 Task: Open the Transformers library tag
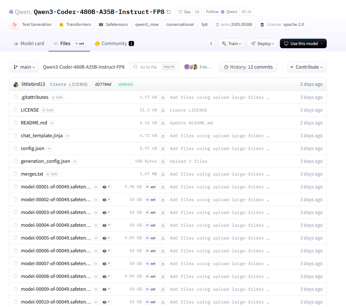pos(75,24)
